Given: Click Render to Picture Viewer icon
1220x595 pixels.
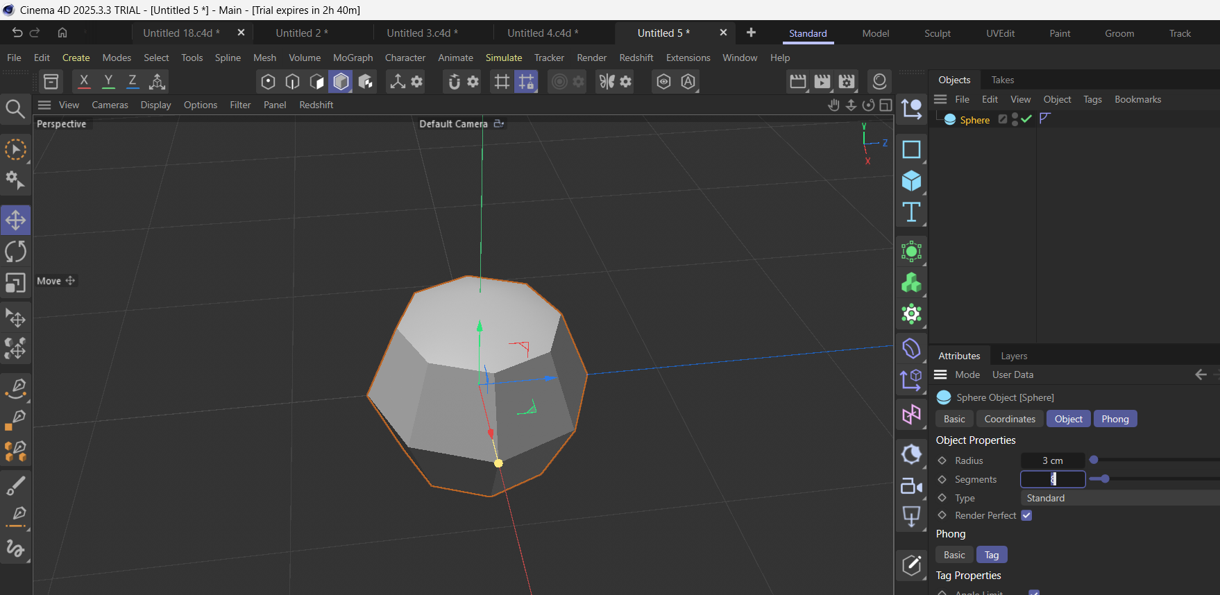Looking at the screenshot, I should click(x=822, y=82).
